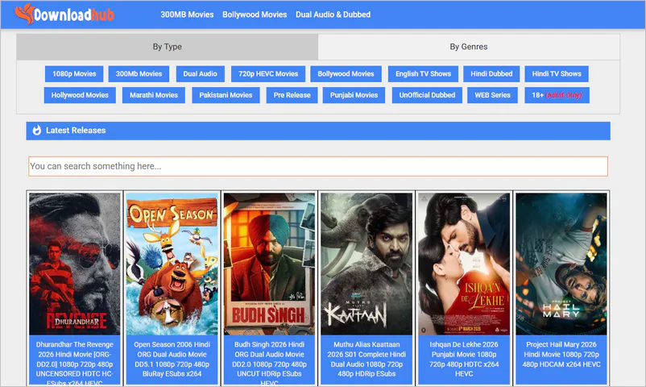The height and width of the screenshot is (387, 646).
Task: Click the 18+ (Adult Only) button
Action: tap(557, 95)
